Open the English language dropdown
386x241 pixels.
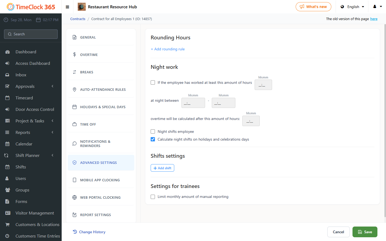pyautogui.click(x=352, y=7)
